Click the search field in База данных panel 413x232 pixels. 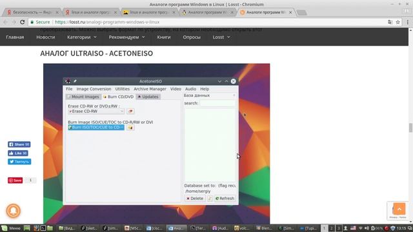217,103
